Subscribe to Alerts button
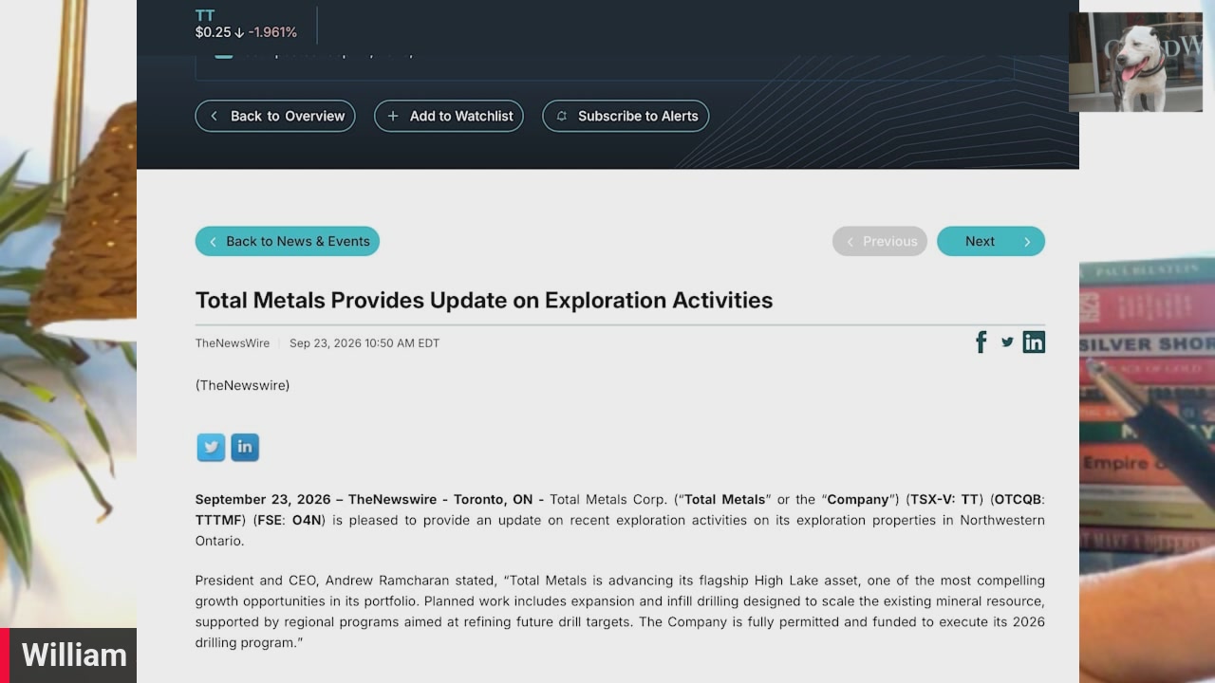This screenshot has height=683, width=1215. click(x=626, y=116)
